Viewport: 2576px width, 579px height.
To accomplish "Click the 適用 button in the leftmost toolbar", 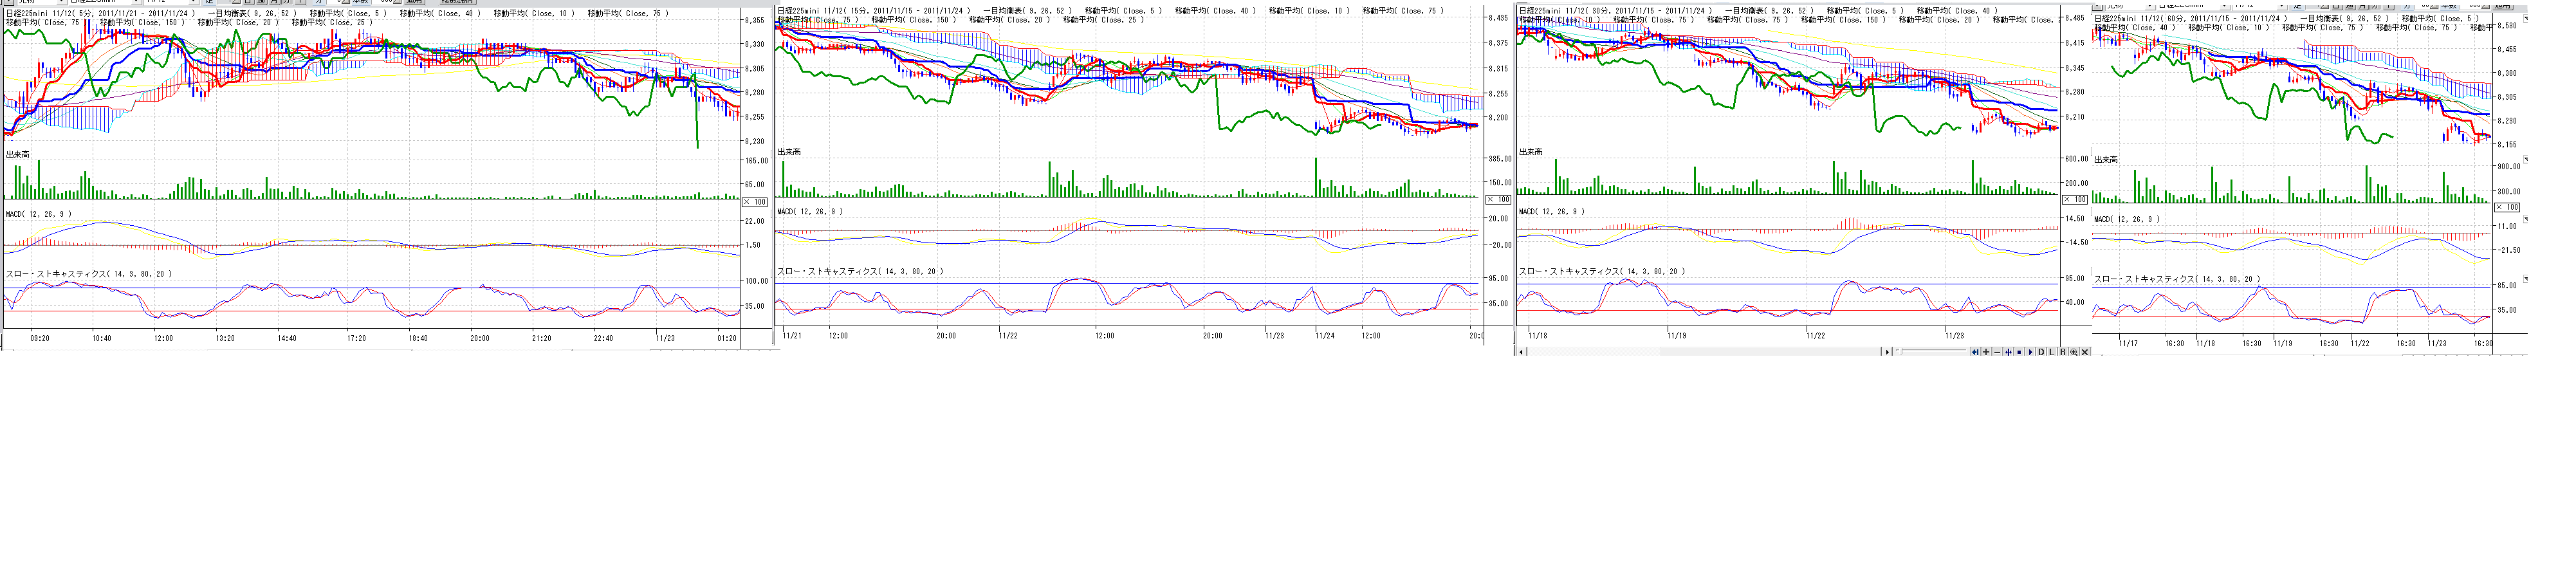I will tap(415, 2).
